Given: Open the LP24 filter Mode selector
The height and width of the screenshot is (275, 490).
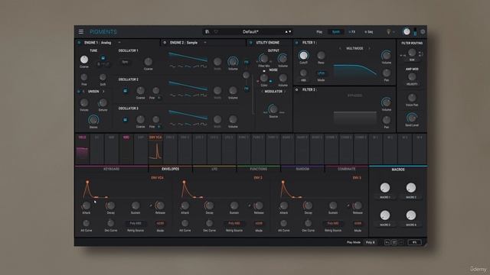Looking at the screenshot, I should 321,73.
